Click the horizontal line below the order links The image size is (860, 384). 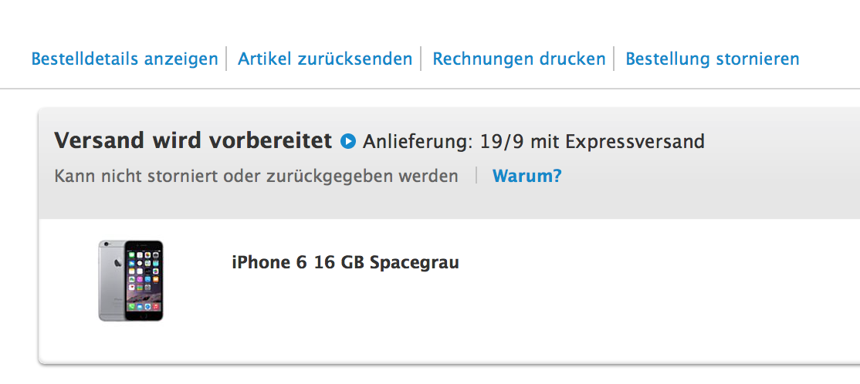click(430, 89)
